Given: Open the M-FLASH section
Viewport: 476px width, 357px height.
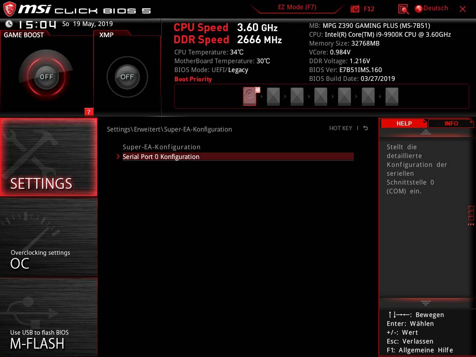Looking at the screenshot, I should point(48,317).
